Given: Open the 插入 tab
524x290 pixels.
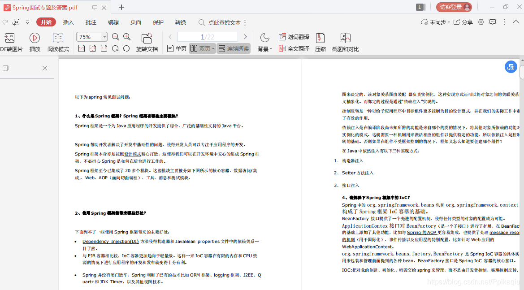Looking at the screenshot, I should [x=69, y=22].
